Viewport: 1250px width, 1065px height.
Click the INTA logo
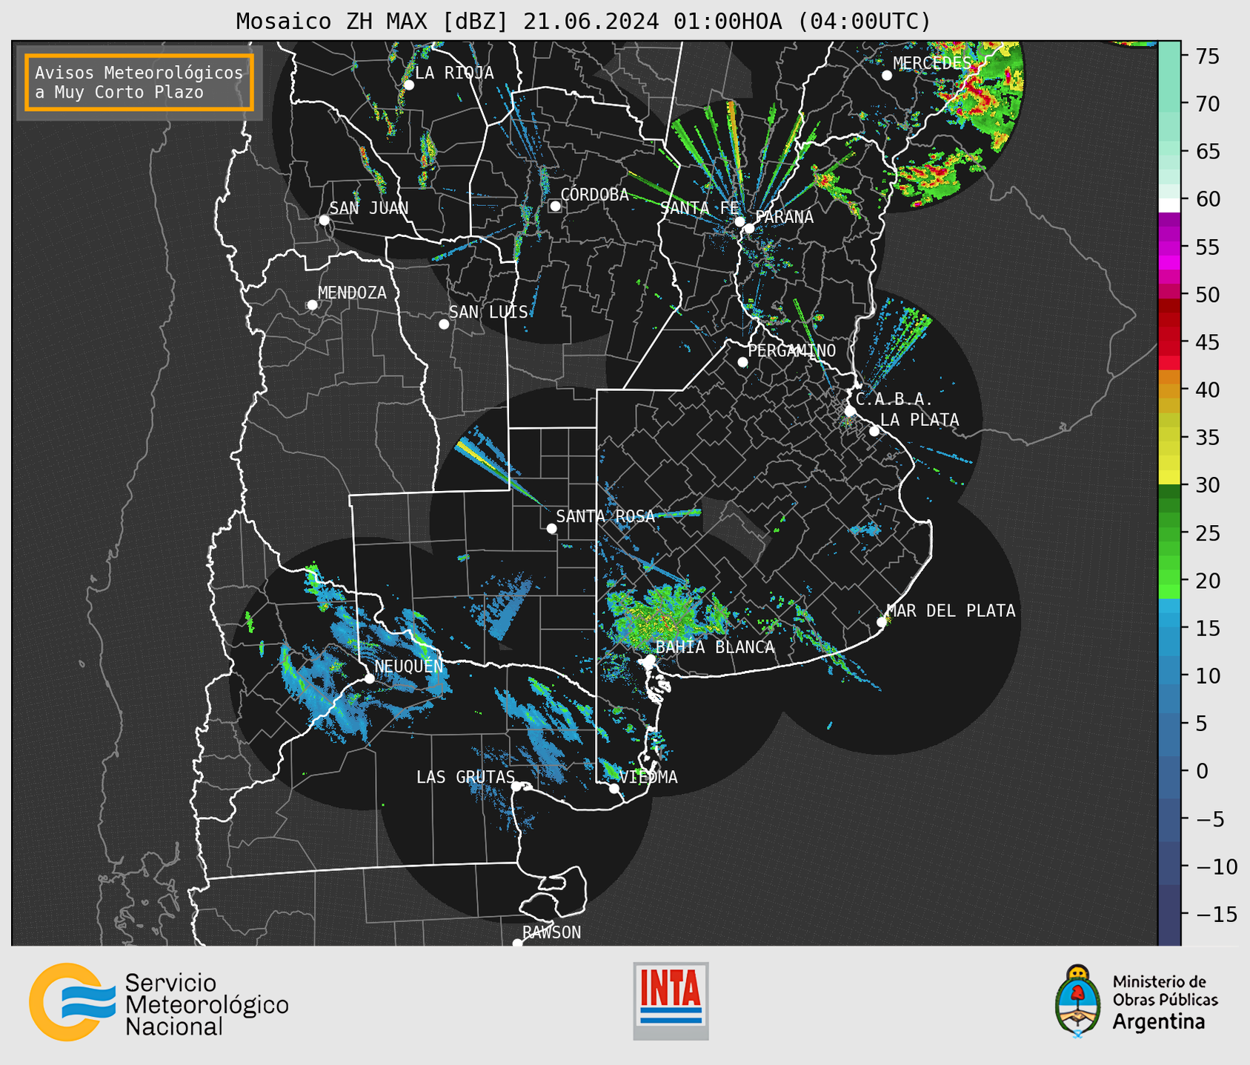tap(671, 1001)
